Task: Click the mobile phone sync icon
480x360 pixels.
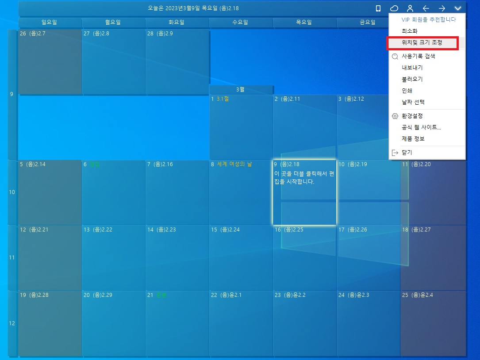Action: coord(378,8)
